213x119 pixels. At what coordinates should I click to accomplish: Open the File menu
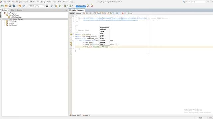click(x=5, y=2)
